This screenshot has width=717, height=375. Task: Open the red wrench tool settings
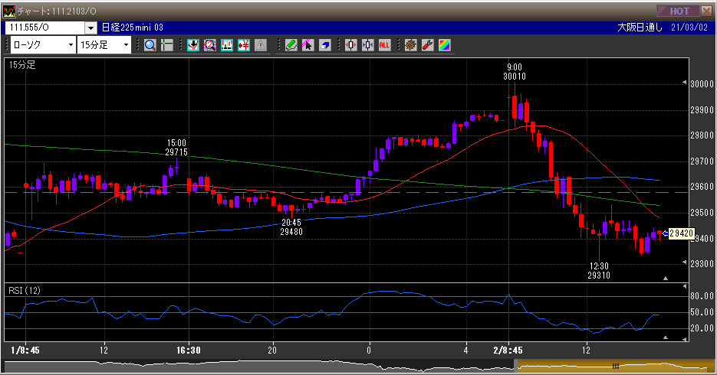[428, 44]
